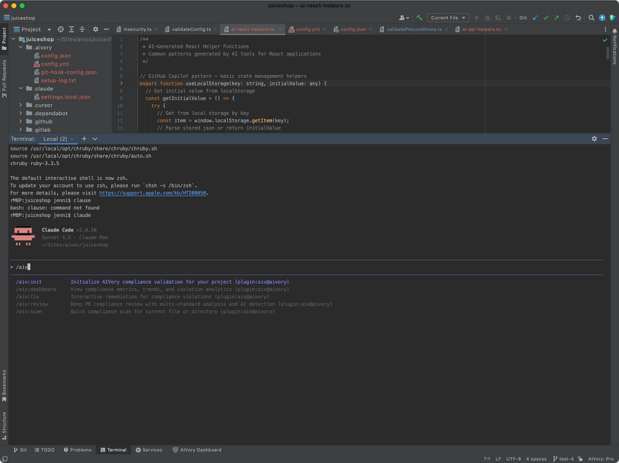Click the Git update project arrow
The image size is (619, 463).
point(536,17)
